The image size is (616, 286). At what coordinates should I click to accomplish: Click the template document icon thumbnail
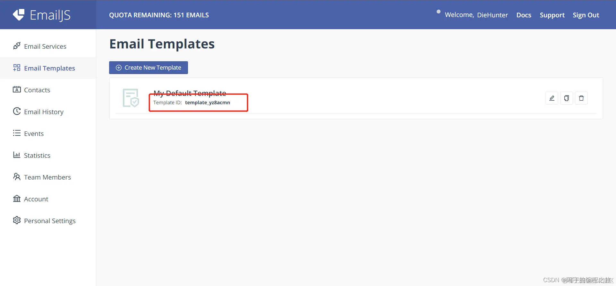[131, 98]
